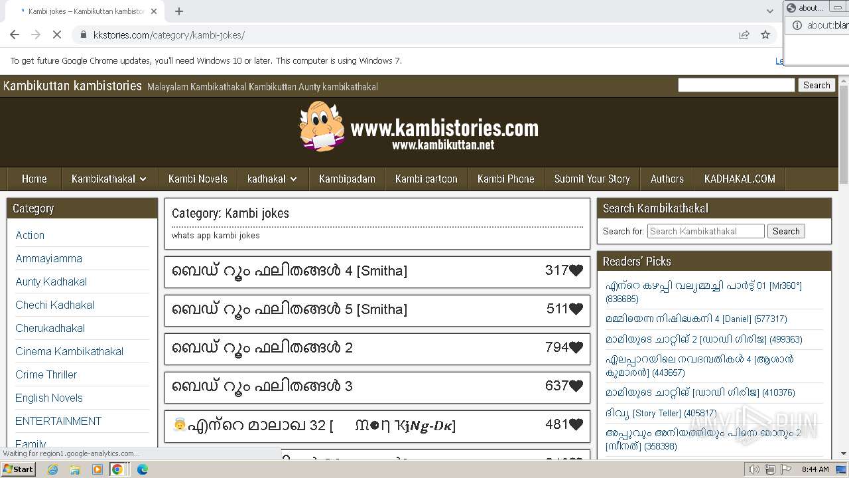The width and height of the screenshot is (849, 478).
Task: Click the address bar URL
Action: tap(169, 35)
